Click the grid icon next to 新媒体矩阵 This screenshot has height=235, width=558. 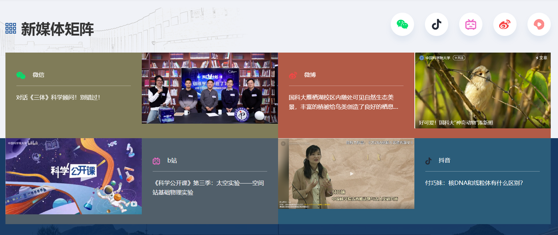pos(11,28)
